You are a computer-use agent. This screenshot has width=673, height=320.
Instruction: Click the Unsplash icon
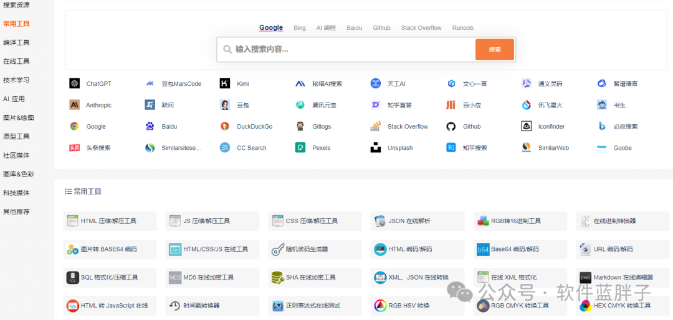[376, 148]
